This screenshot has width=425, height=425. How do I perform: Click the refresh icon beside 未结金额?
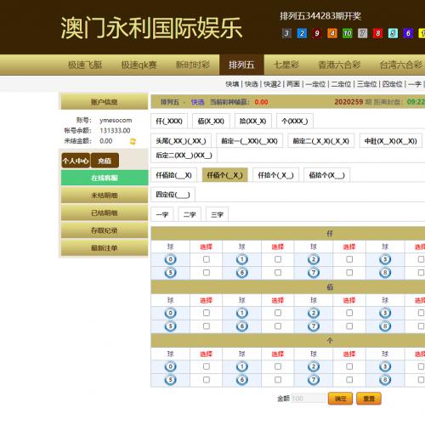coord(133,141)
